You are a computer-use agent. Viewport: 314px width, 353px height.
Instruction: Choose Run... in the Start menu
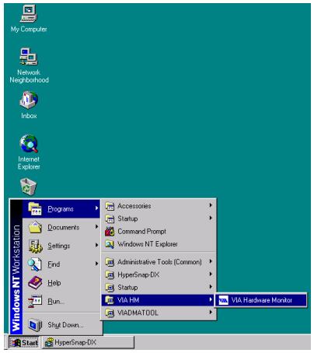[61, 302]
